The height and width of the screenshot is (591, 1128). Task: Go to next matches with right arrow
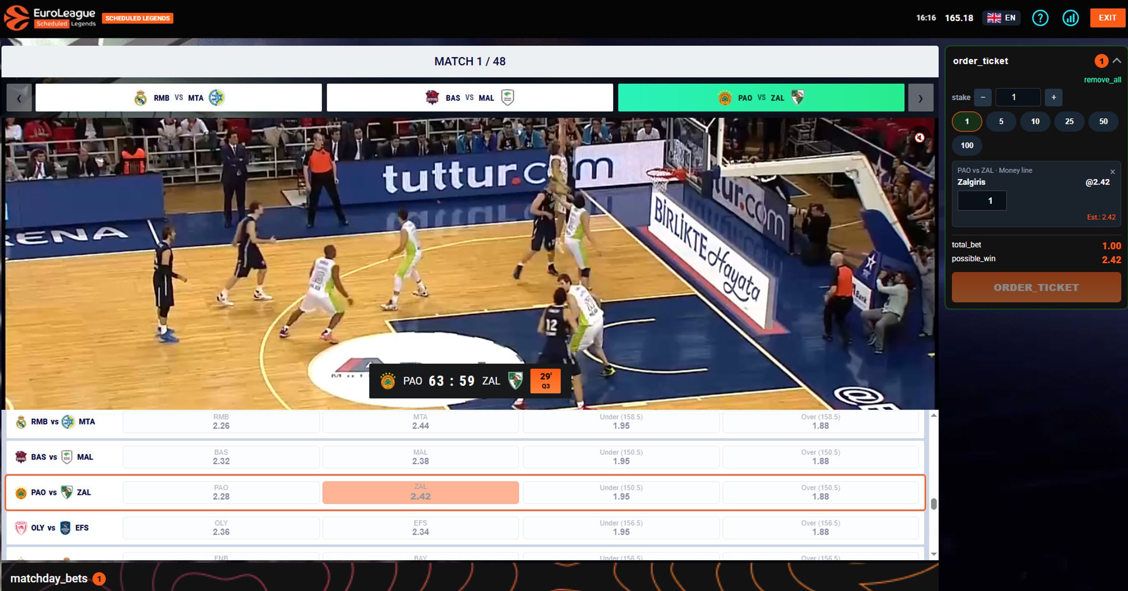920,98
